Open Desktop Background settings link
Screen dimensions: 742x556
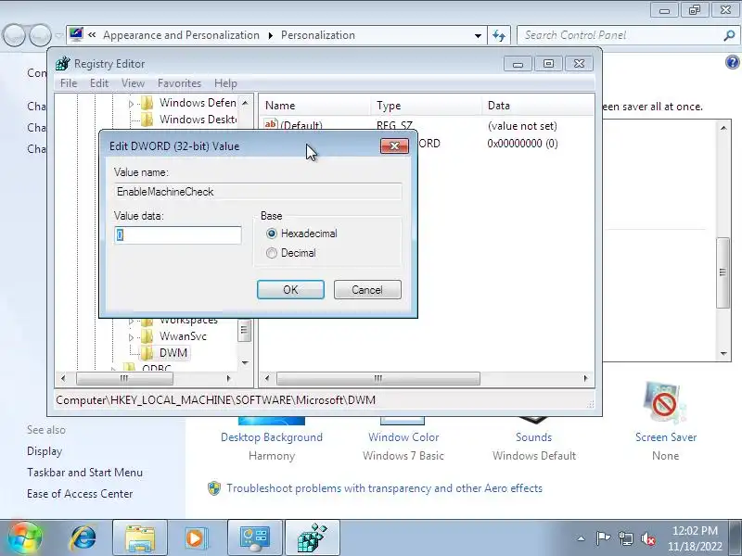point(272,437)
